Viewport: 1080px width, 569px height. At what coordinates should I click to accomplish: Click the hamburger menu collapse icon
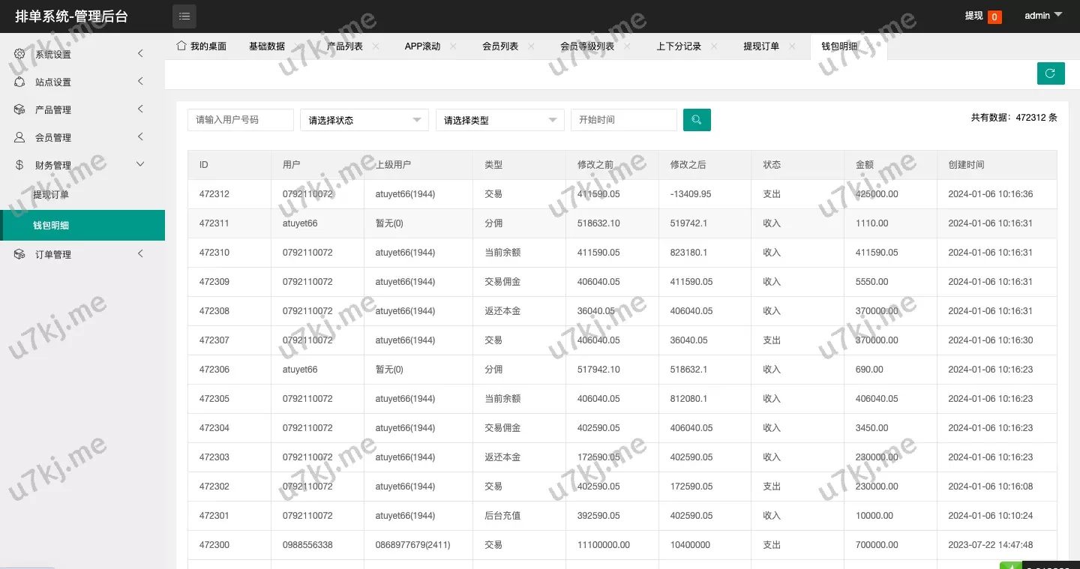184,16
